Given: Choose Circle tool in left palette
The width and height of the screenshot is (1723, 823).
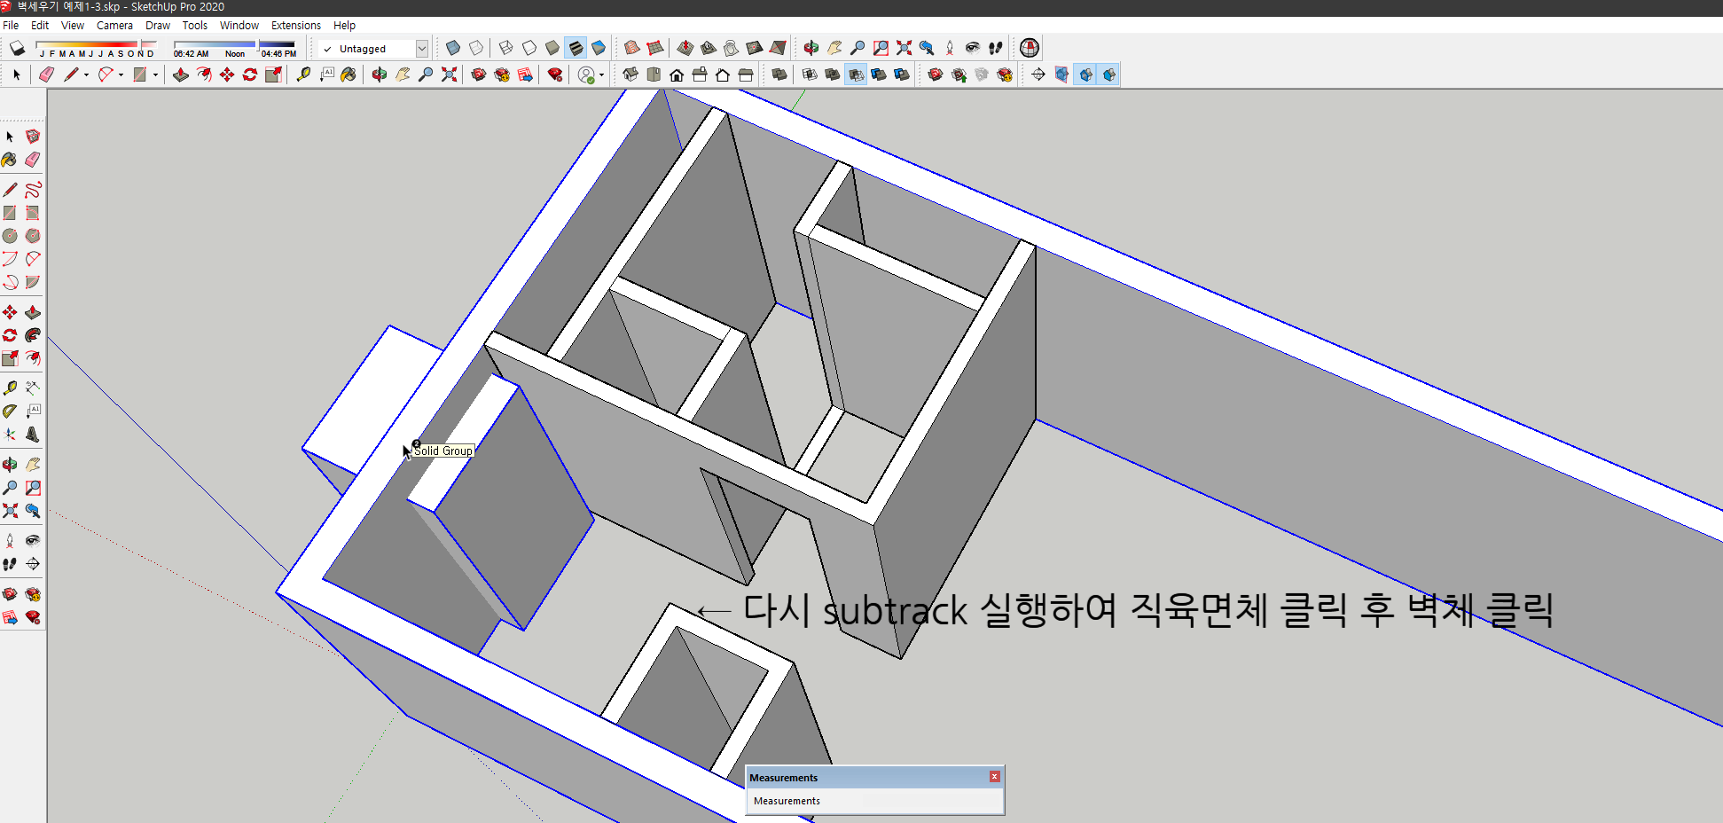Looking at the screenshot, I should pos(10,236).
